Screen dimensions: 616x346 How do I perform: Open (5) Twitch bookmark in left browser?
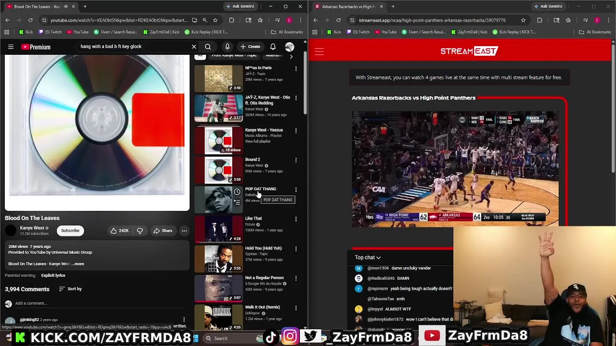(x=49, y=32)
